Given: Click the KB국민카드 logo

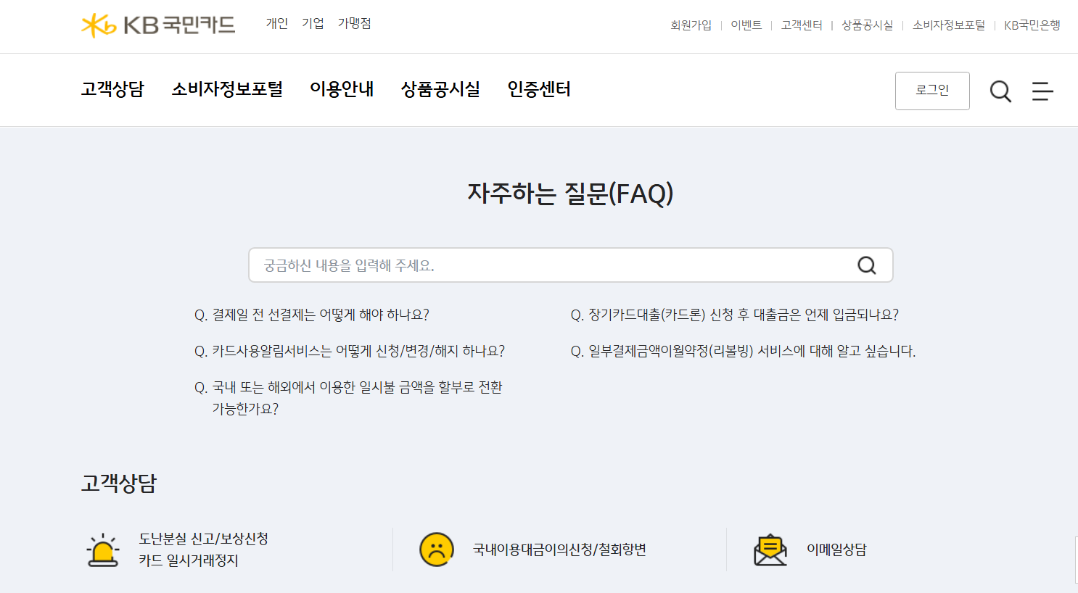Looking at the screenshot, I should [157, 24].
